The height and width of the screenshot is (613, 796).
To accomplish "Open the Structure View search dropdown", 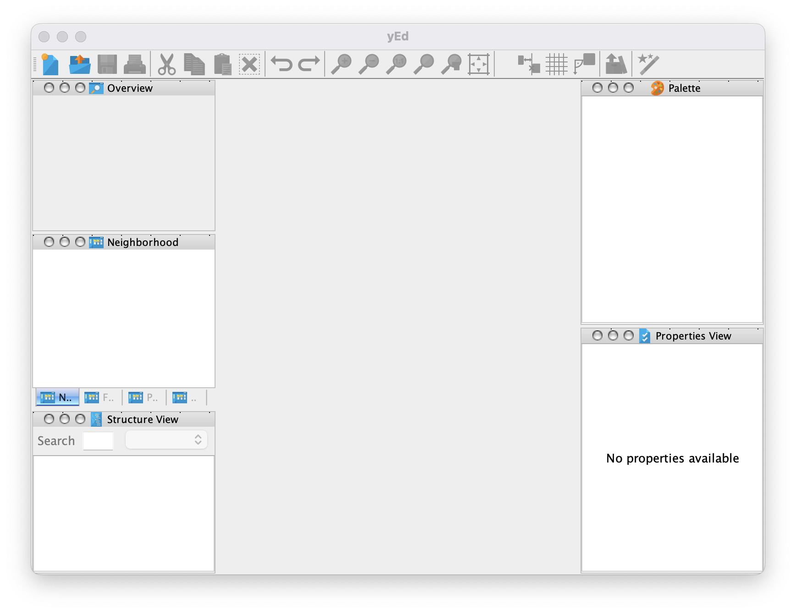I will pos(166,440).
